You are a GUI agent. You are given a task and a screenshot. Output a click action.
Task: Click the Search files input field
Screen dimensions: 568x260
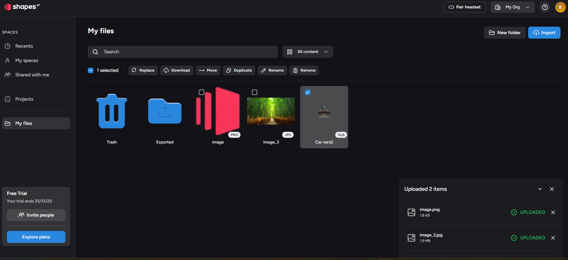(x=186, y=52)
